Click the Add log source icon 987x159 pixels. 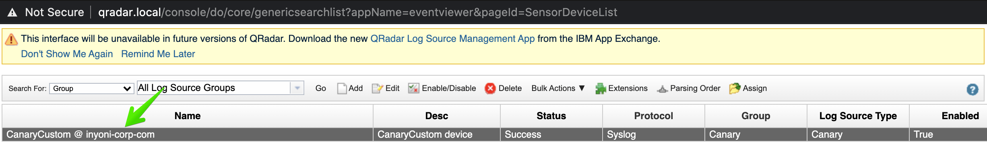click(x=342, y=89)
